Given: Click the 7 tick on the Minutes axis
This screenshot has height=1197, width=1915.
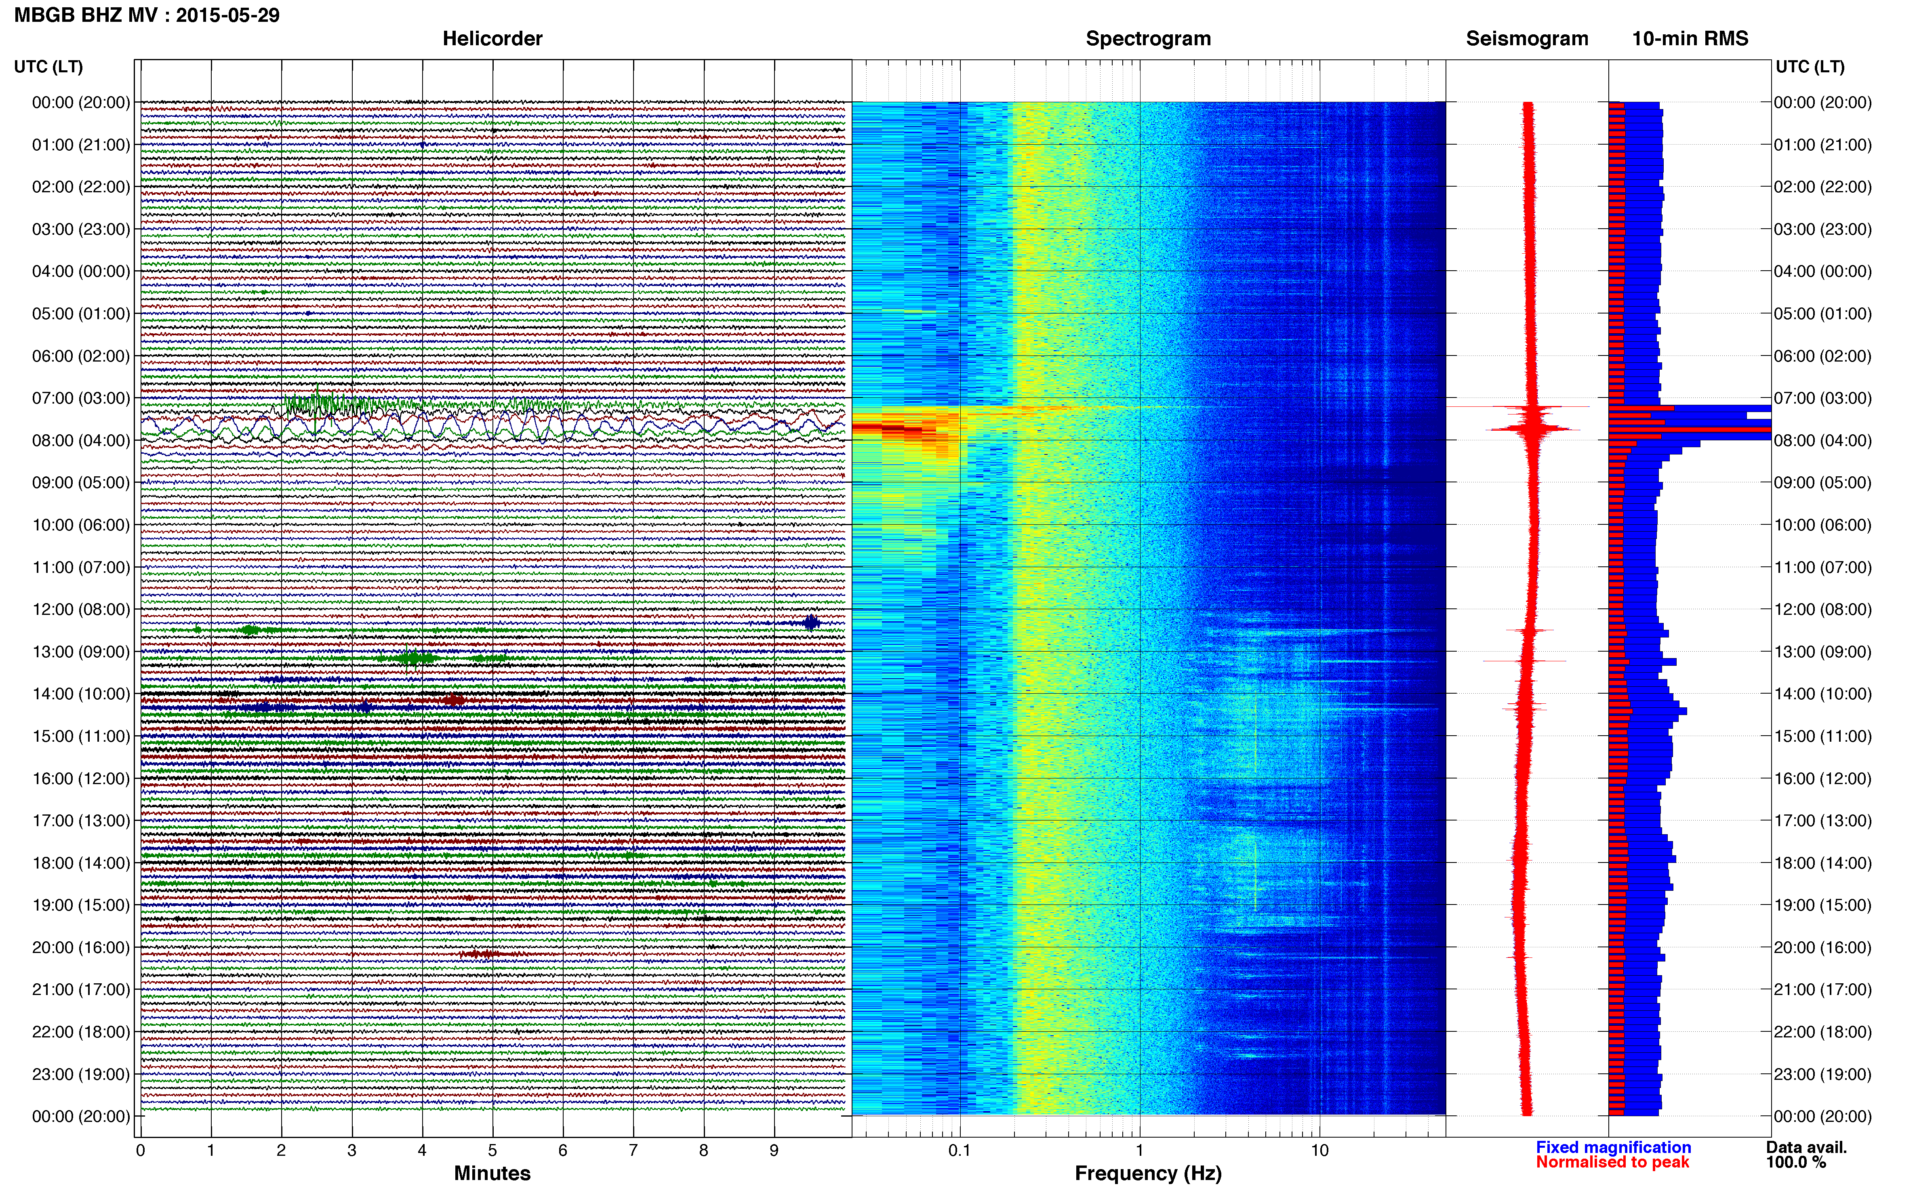Looking at the screenshot, I should pyautogui.click(x=633, y=1151).
